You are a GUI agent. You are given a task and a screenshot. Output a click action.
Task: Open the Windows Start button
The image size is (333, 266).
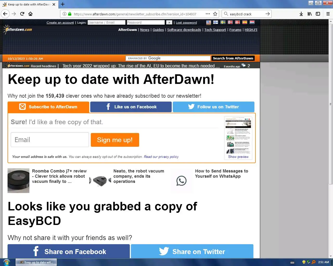[6, 262]
